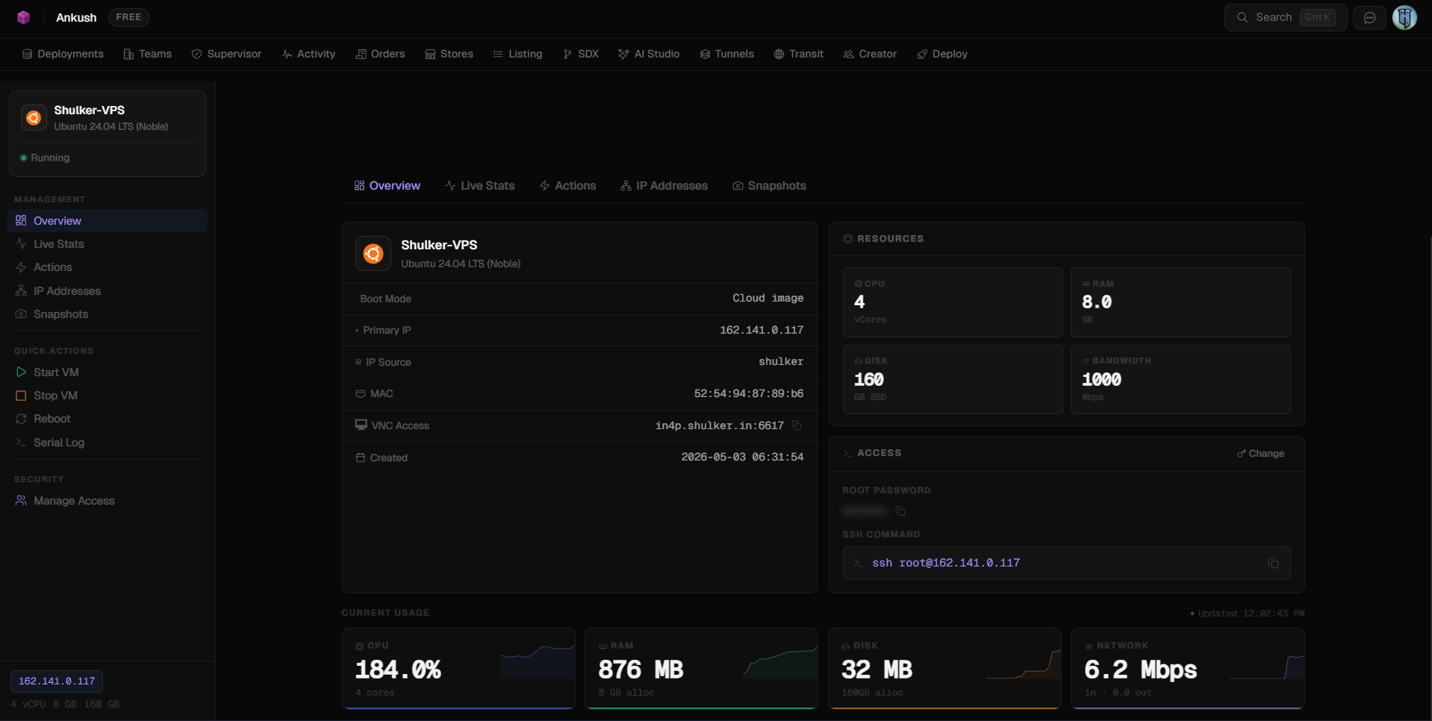Open Activity in top navigation

(308, 54)
